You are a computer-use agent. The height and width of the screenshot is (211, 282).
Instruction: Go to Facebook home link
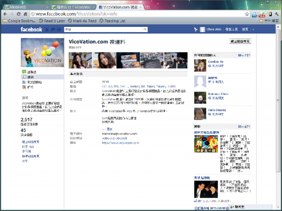(x=245, y=30)
